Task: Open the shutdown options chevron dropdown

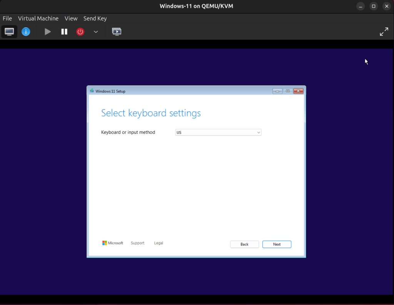Action: (95, 32)
